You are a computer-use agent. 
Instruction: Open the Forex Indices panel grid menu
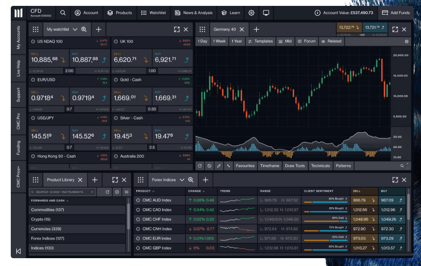click(x=141, y=180)
